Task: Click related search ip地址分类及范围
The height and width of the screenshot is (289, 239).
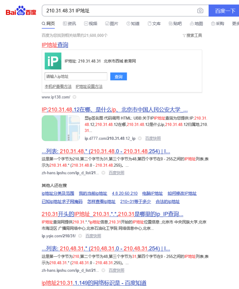Action: coord(58,193)
